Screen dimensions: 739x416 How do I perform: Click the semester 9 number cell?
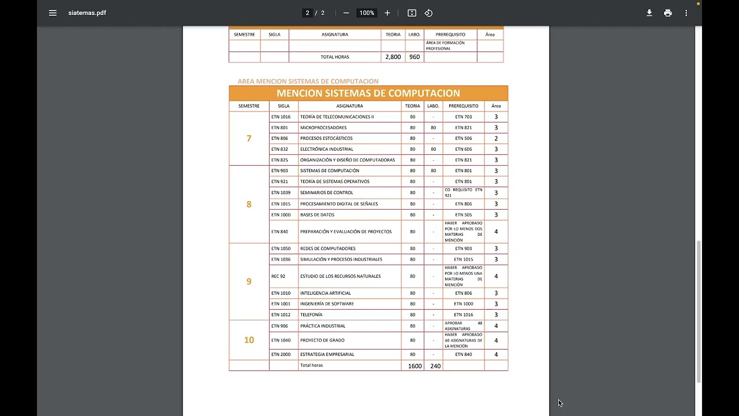pyautogui.click(x=249, y=281)
